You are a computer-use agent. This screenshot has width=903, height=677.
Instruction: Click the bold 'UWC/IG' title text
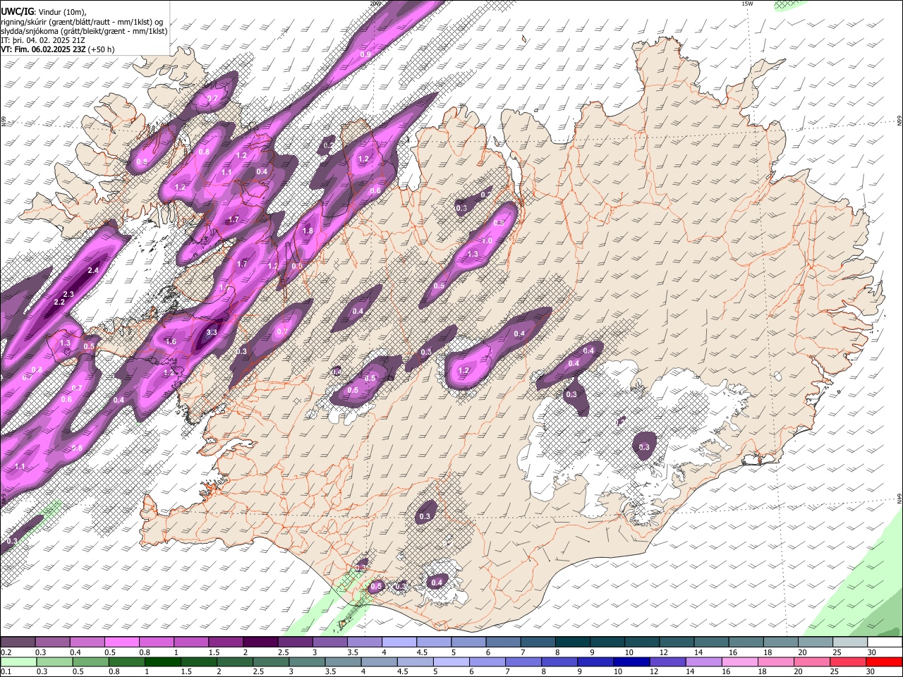(16, 12)
